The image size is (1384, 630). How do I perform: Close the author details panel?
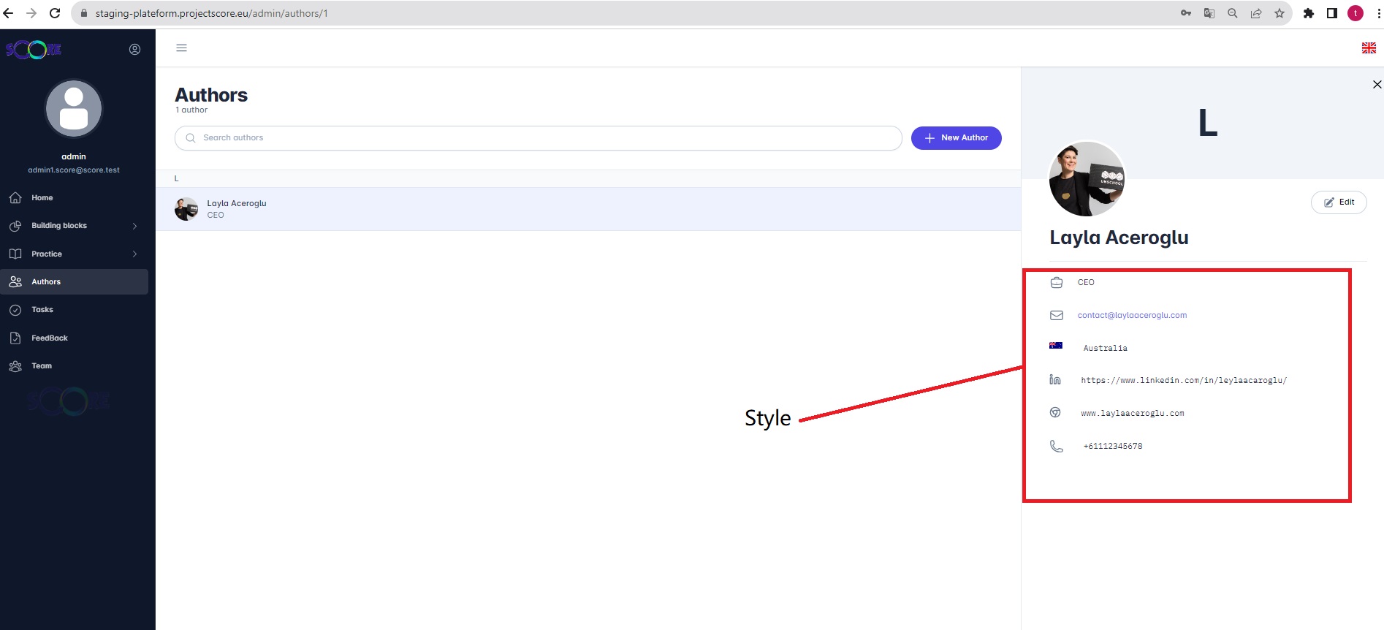1377,85
